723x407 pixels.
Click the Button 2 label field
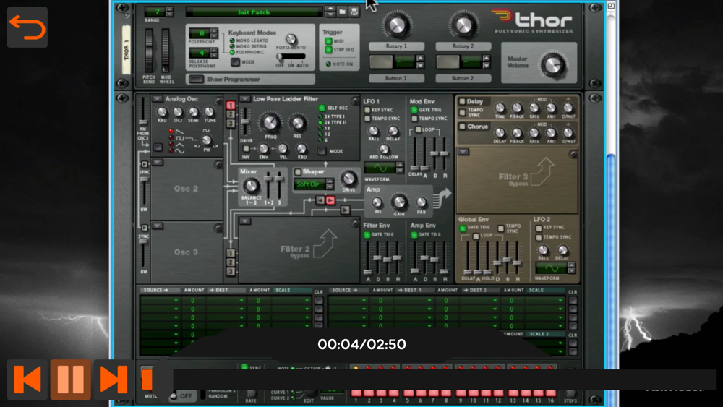point(463,78)
